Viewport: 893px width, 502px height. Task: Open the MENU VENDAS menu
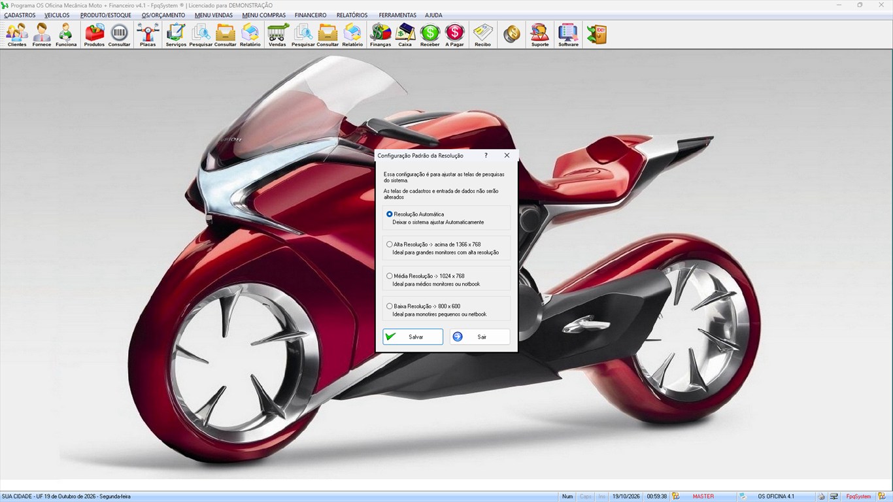214,15
